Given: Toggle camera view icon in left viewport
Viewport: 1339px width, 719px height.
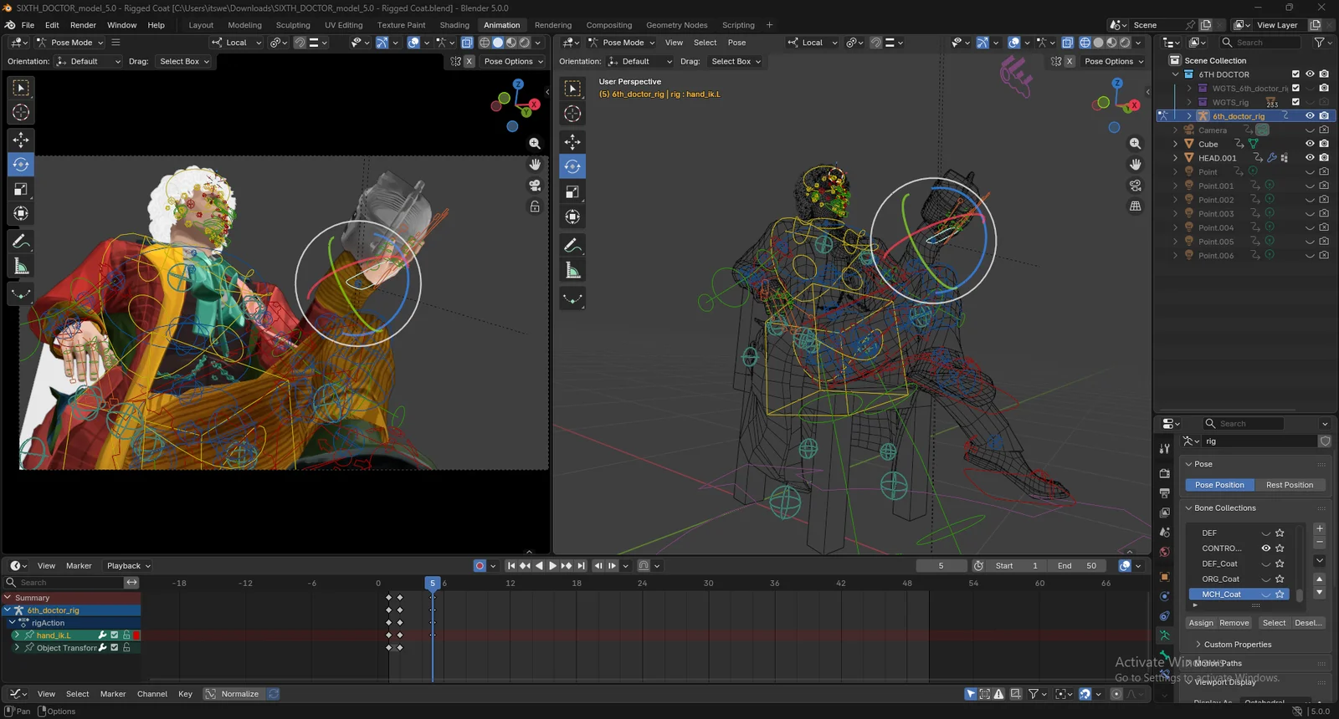Looking at the screenshot, I should [535, 186].
